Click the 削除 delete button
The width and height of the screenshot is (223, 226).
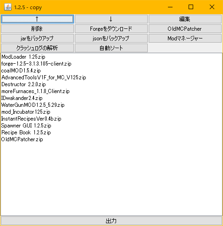click(37, 29)
